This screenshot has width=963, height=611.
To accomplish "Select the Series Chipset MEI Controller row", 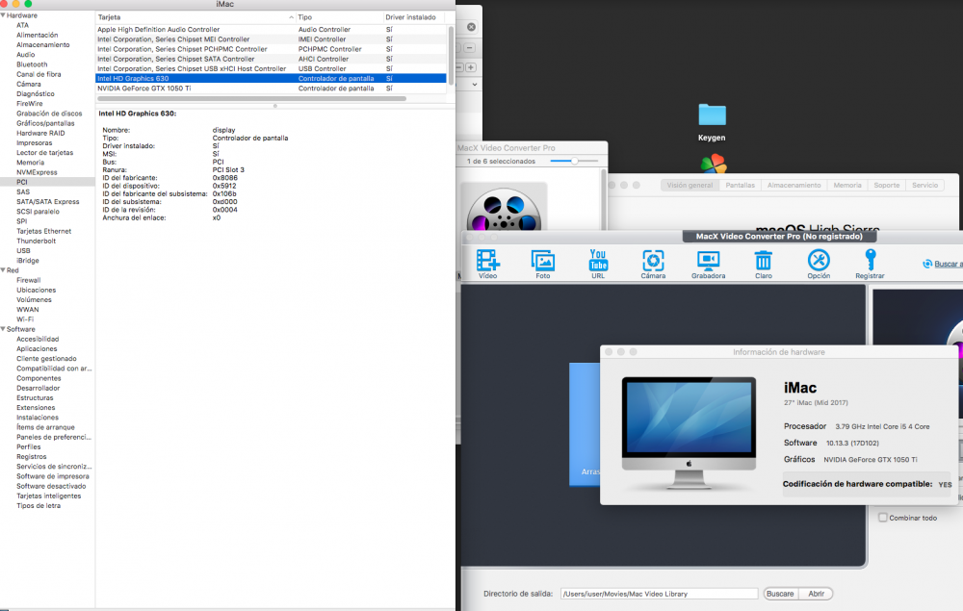I will tap(271, 39).
